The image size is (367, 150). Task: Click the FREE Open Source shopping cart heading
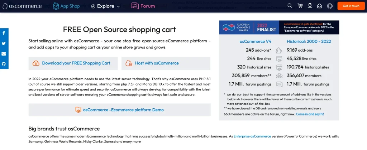119,30
